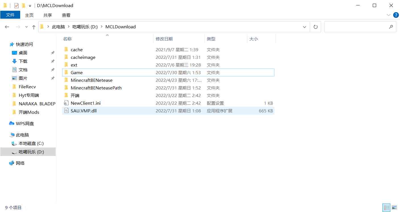Open the 文件 ribbon tab
400x212 pixels.
click(x=10, y=15)
